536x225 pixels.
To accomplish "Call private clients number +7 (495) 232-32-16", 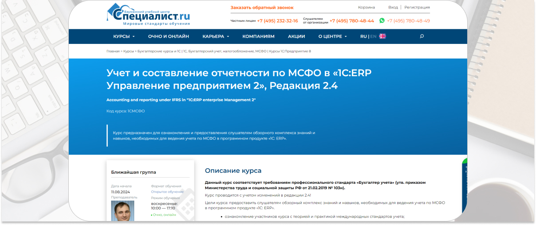I will [277, 21].
